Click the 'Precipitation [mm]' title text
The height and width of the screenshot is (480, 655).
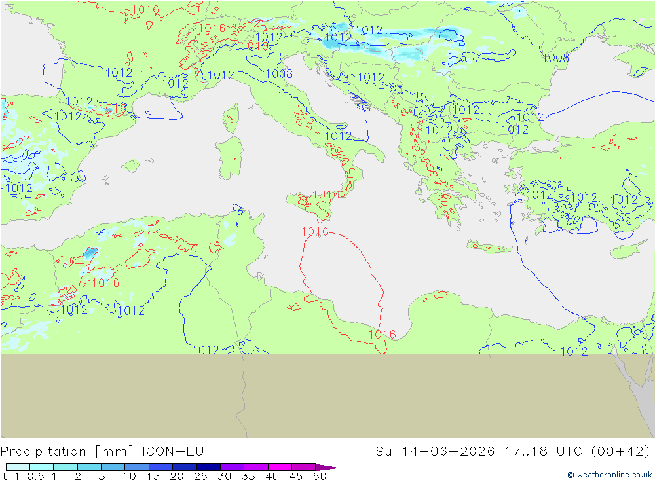point(67,452)
